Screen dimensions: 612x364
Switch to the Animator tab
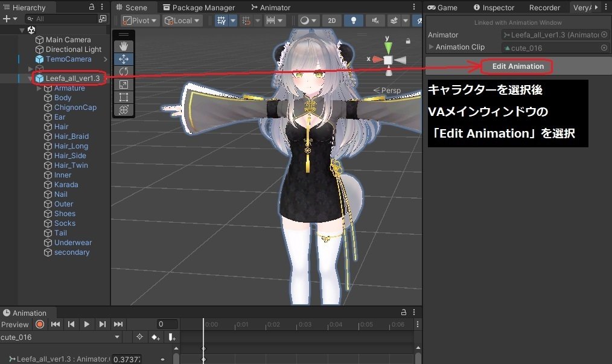271,7
